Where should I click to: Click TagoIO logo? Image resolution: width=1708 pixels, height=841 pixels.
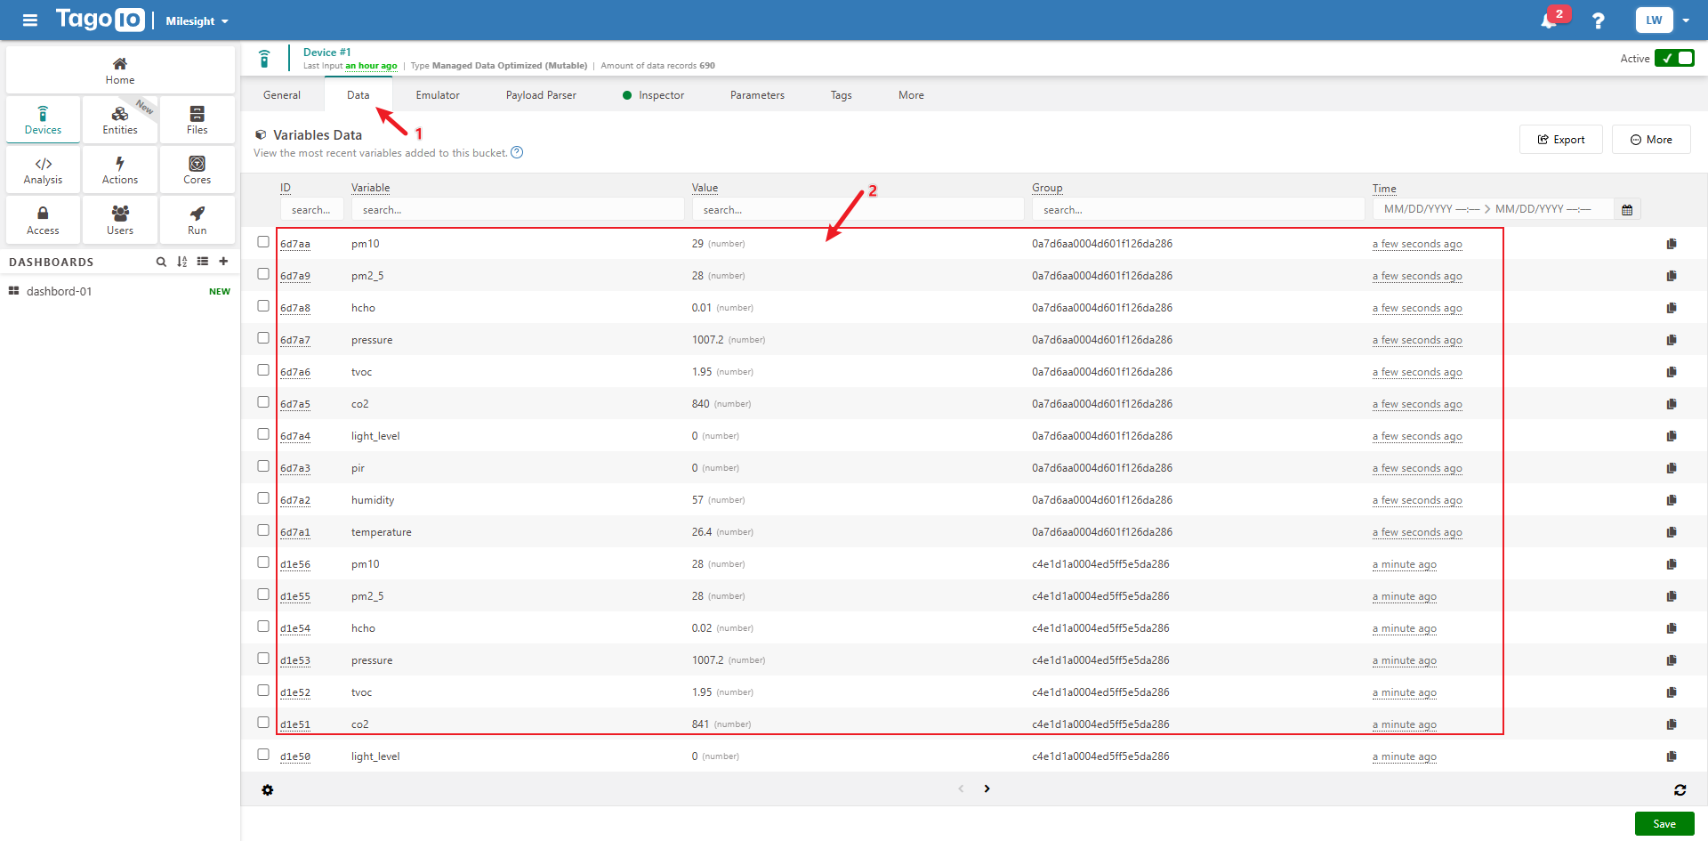click(100, 20)
